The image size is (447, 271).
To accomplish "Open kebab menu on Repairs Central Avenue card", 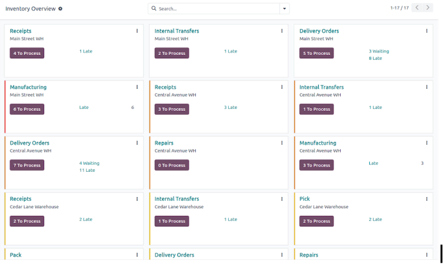I will coord(282,143).
